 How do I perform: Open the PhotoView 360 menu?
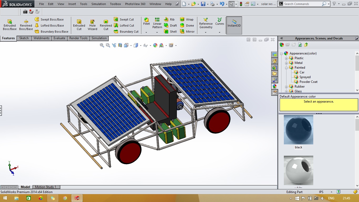135,4
